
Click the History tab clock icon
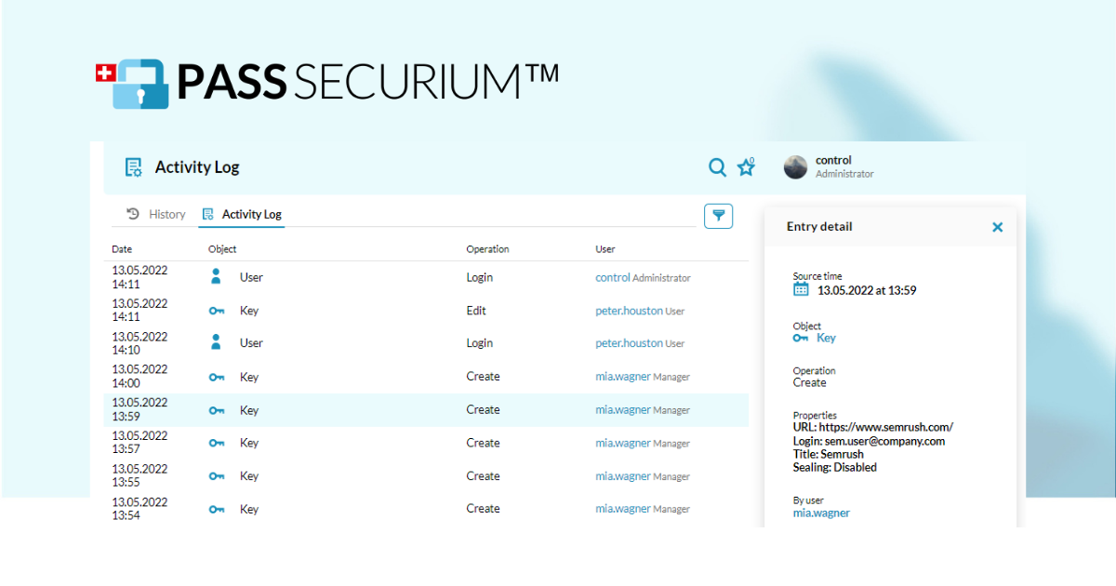click(x=133, y=214)
